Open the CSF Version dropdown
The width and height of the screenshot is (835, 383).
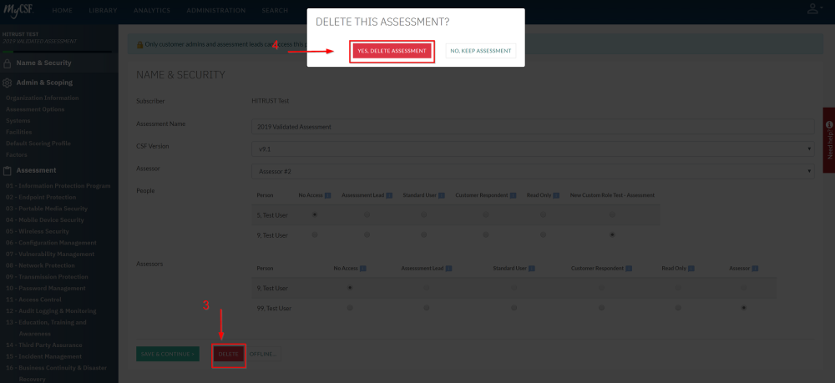[533, 149]
